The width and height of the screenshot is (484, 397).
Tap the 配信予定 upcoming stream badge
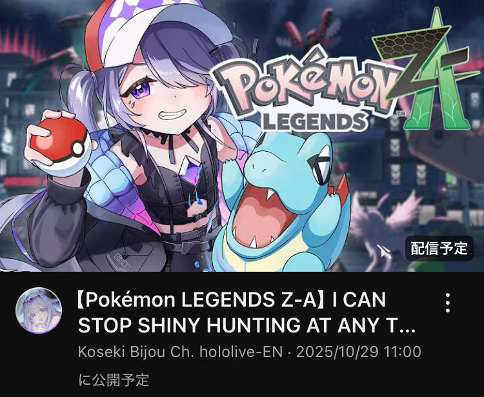point(439,249)
